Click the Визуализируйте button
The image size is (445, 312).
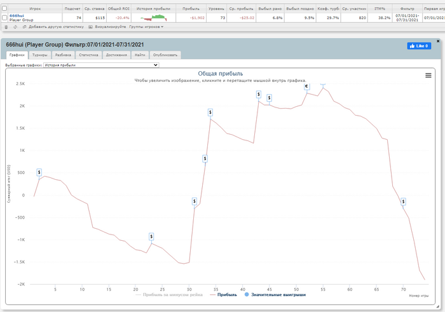pyautogui.click(x=111, y=27)
